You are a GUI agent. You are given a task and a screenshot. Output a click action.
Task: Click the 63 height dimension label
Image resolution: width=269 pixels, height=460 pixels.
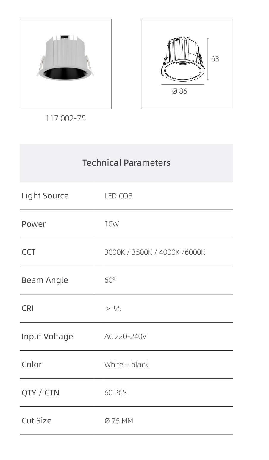click(x=215, y=59)
